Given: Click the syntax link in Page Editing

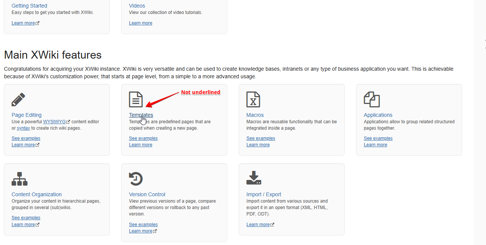Looking at the screenshot, I should click(x=23, y=128).
